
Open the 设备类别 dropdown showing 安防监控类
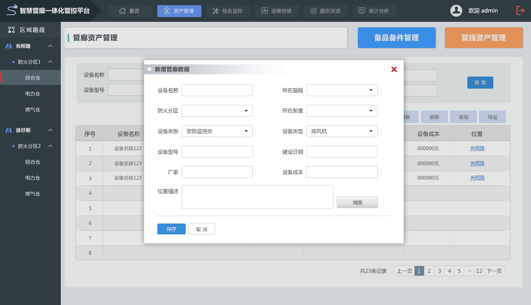217,131
